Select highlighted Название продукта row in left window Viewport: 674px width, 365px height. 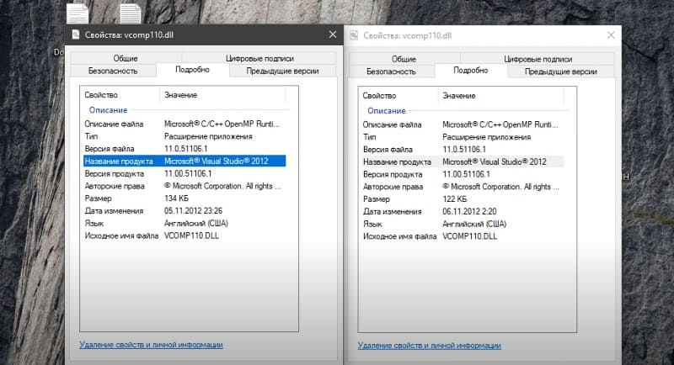click(185, 161)
